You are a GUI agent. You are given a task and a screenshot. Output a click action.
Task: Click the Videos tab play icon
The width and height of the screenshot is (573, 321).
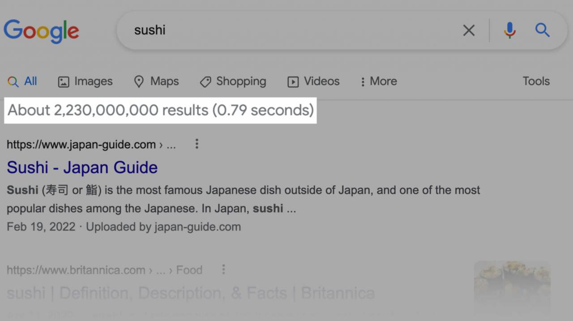293,82
